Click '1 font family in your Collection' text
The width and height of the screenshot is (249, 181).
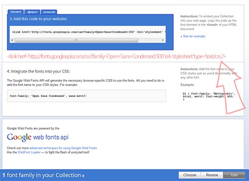[41, 175]
